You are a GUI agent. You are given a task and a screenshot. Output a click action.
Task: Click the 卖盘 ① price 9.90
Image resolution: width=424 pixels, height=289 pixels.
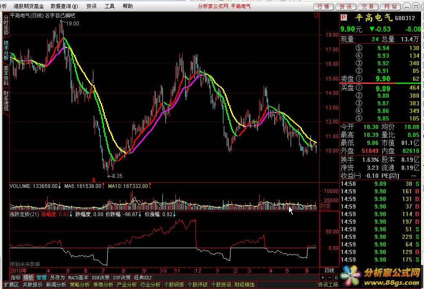[383, 79]
